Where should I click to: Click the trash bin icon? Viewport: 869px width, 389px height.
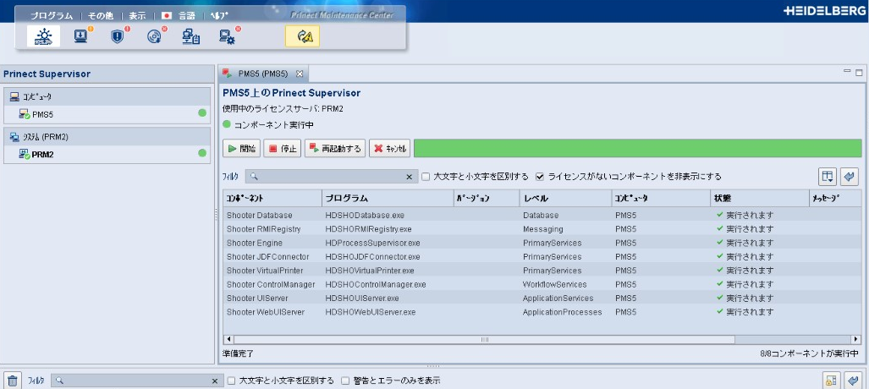[12, 381]
